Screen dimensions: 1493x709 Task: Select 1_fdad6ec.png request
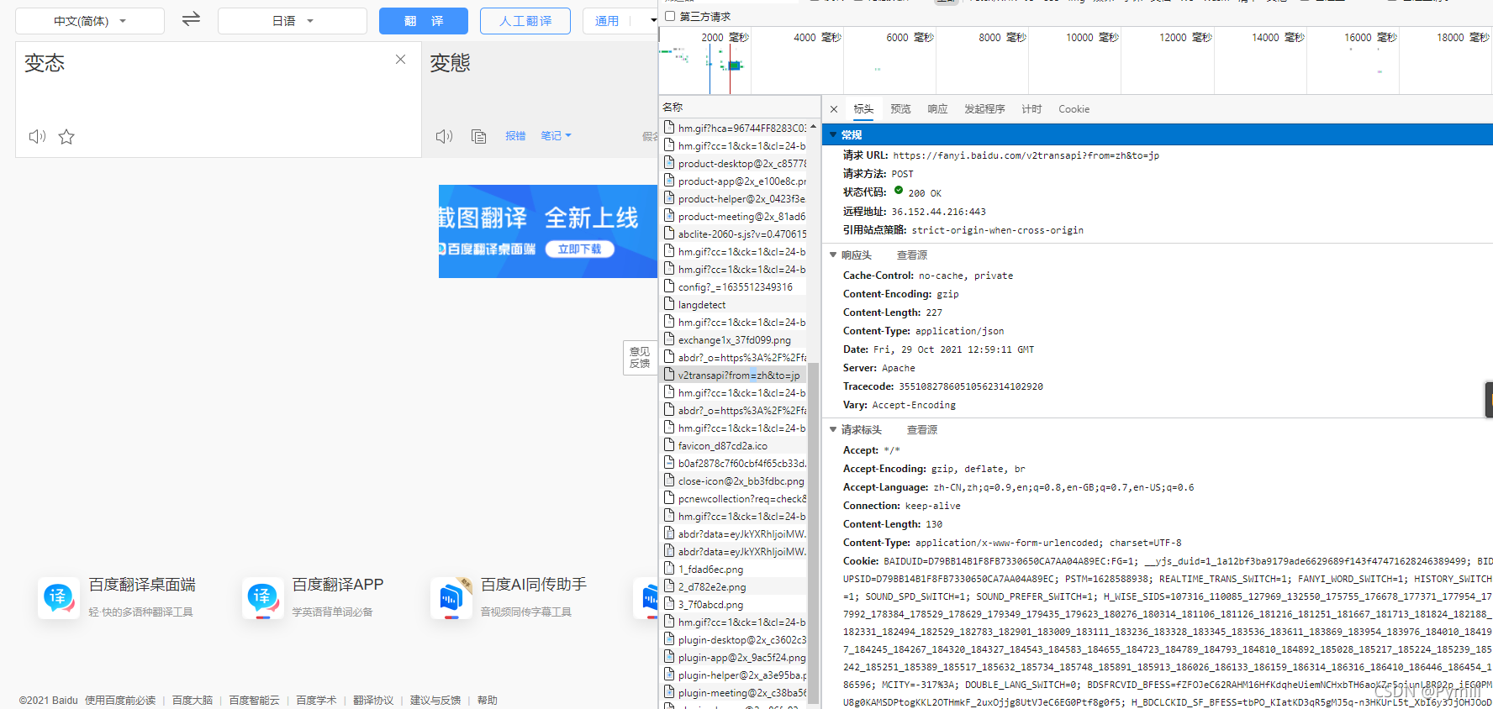click(733, 570)
